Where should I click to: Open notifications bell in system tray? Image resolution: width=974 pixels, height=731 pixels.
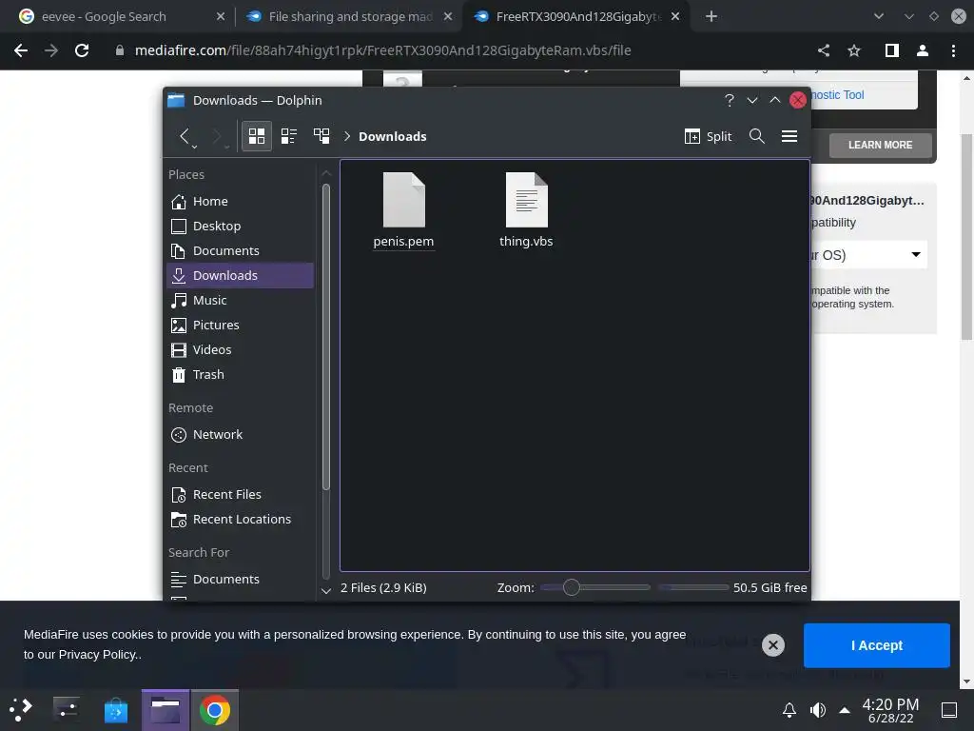789,710
